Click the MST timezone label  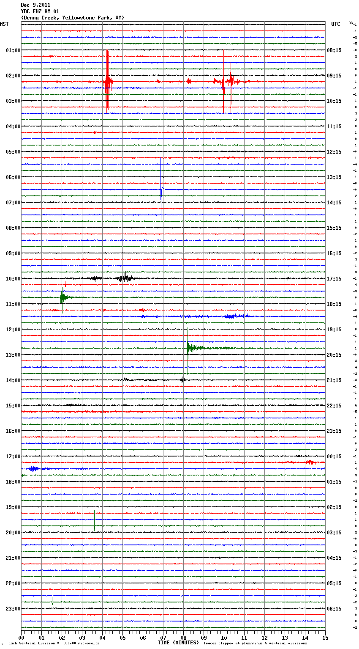pyautogui.click(x=4, y=24)
